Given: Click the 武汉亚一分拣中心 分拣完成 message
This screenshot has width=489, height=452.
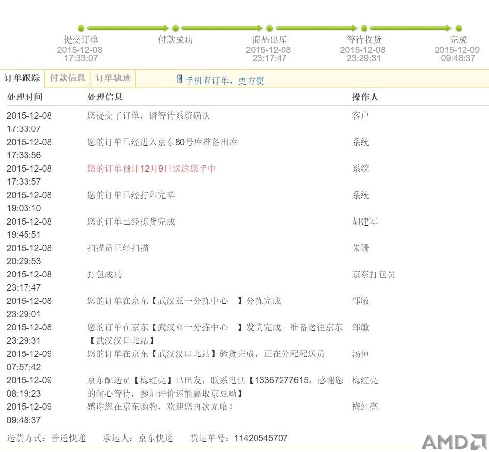Looking at the screenshot, I should (184, 301).
